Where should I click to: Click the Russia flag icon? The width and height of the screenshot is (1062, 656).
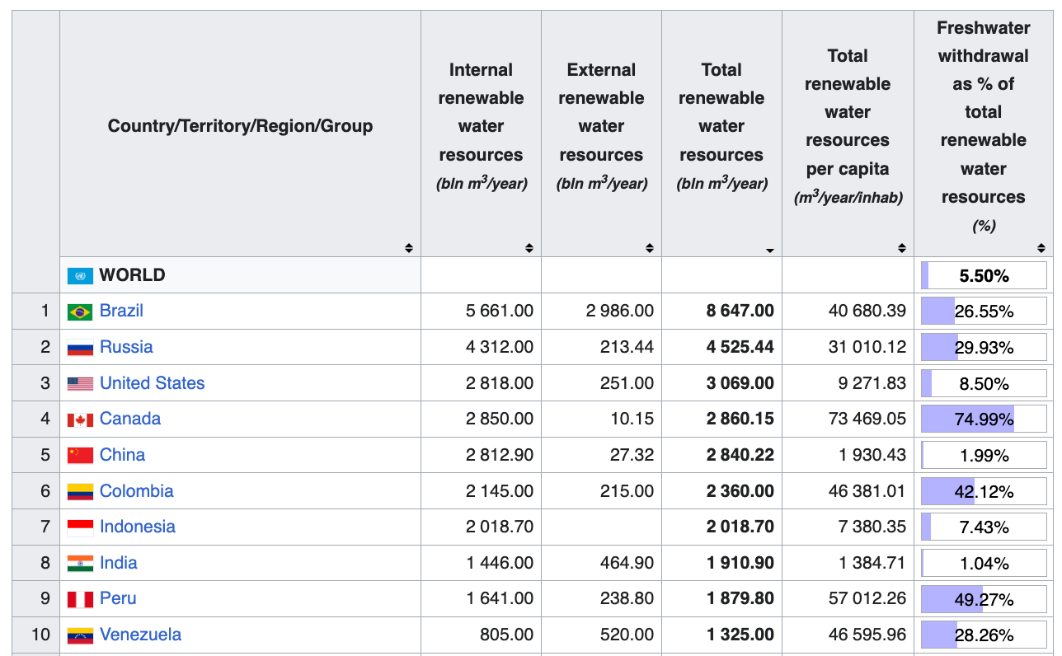click(80, 348)
